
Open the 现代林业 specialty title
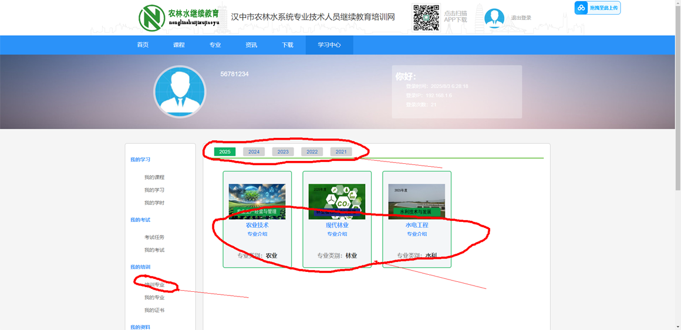[x=337, y=225]
